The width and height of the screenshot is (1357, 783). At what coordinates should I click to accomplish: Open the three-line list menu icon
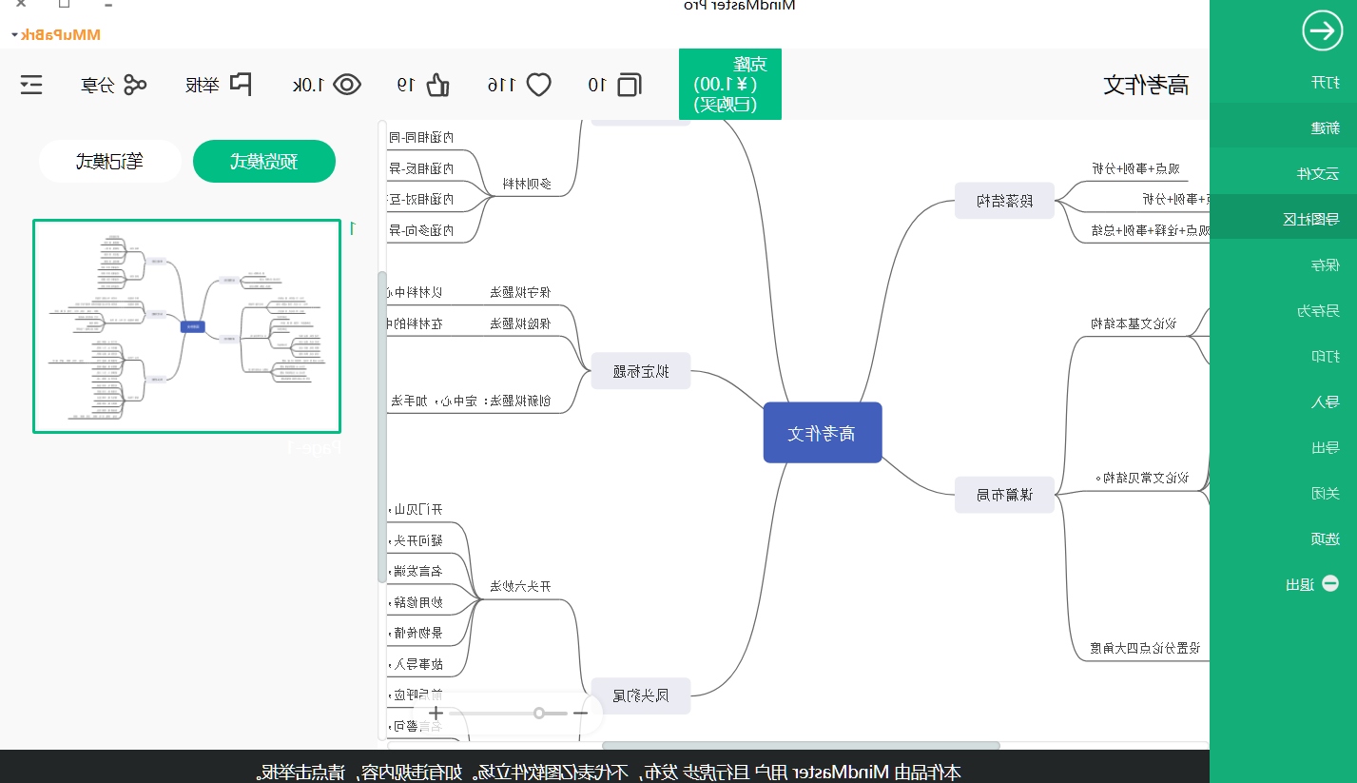pyautogui.click(x=31, y=85)
